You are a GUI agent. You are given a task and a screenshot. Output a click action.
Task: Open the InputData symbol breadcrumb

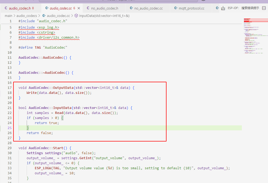click(104, 16)
